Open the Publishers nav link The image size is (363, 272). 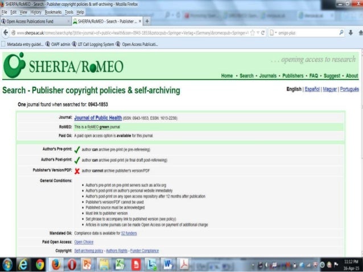click(x=293, y=76)
